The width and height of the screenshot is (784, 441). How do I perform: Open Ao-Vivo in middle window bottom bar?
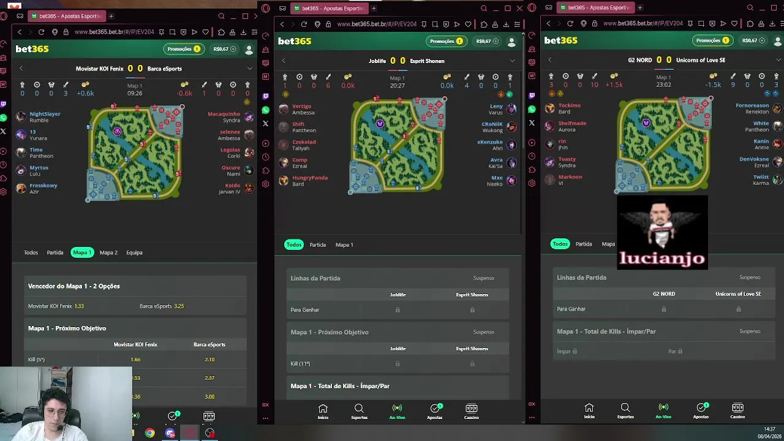(x=397, y=412)
